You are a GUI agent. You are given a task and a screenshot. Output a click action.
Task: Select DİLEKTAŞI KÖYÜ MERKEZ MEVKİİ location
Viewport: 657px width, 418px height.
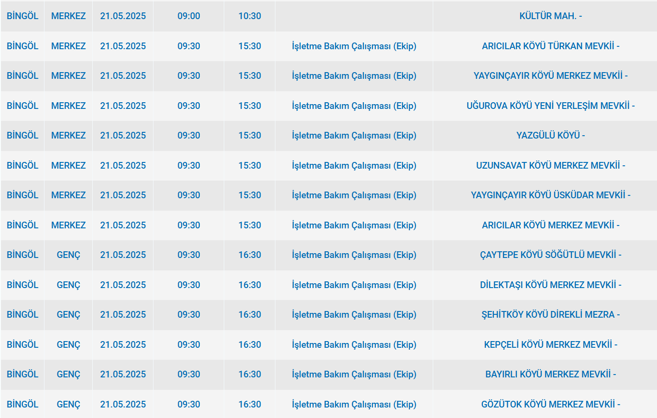tap(550, 285)
